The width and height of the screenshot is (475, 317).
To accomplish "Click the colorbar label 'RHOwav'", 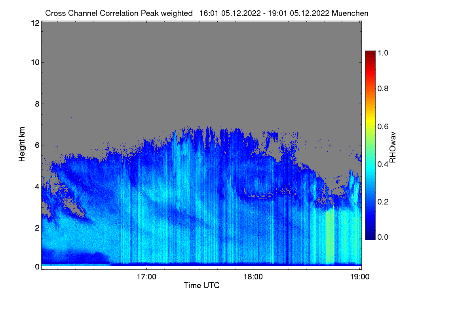I will [393, 147].
